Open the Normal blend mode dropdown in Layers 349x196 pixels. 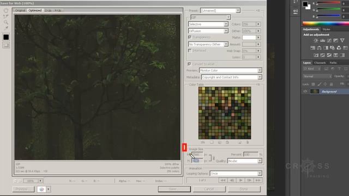(317, 76)
